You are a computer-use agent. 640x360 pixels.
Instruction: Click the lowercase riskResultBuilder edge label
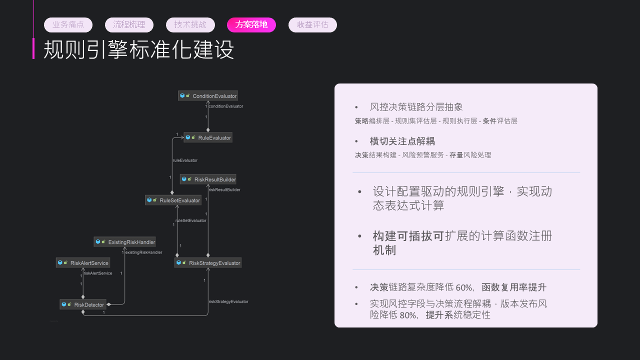(x=224, y=190)
